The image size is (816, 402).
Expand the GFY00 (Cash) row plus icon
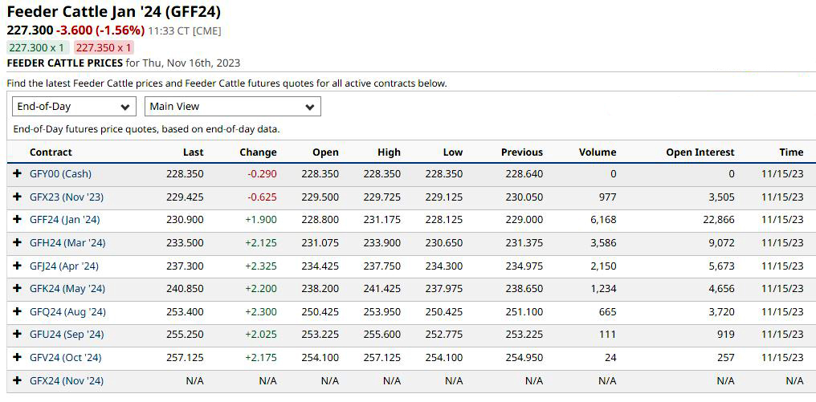click(x=17, y=174)
